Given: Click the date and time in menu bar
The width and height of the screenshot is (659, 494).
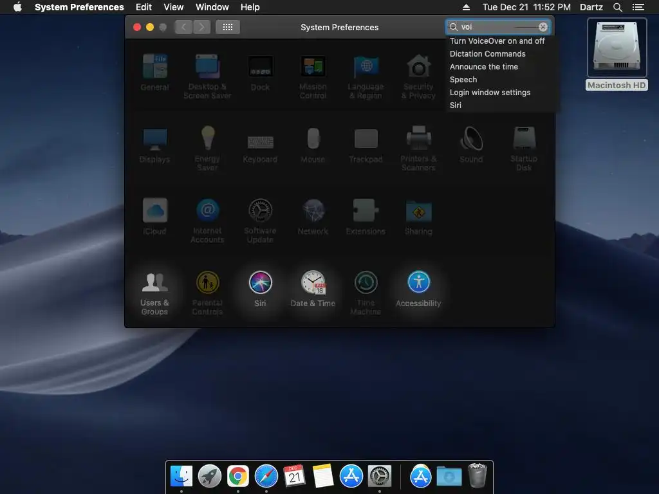Looking at the screenshot, I should [x=526, y=7].
